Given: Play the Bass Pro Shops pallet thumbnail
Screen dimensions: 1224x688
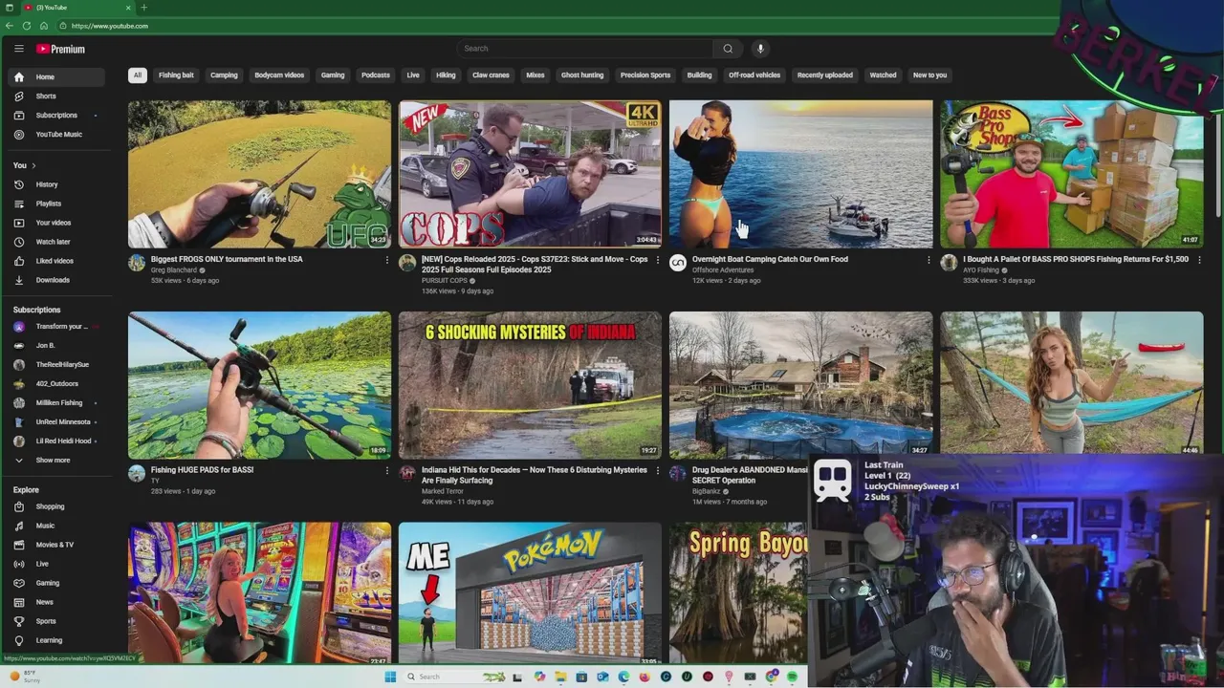Looking at the screenshot, I should [1072, 174].
